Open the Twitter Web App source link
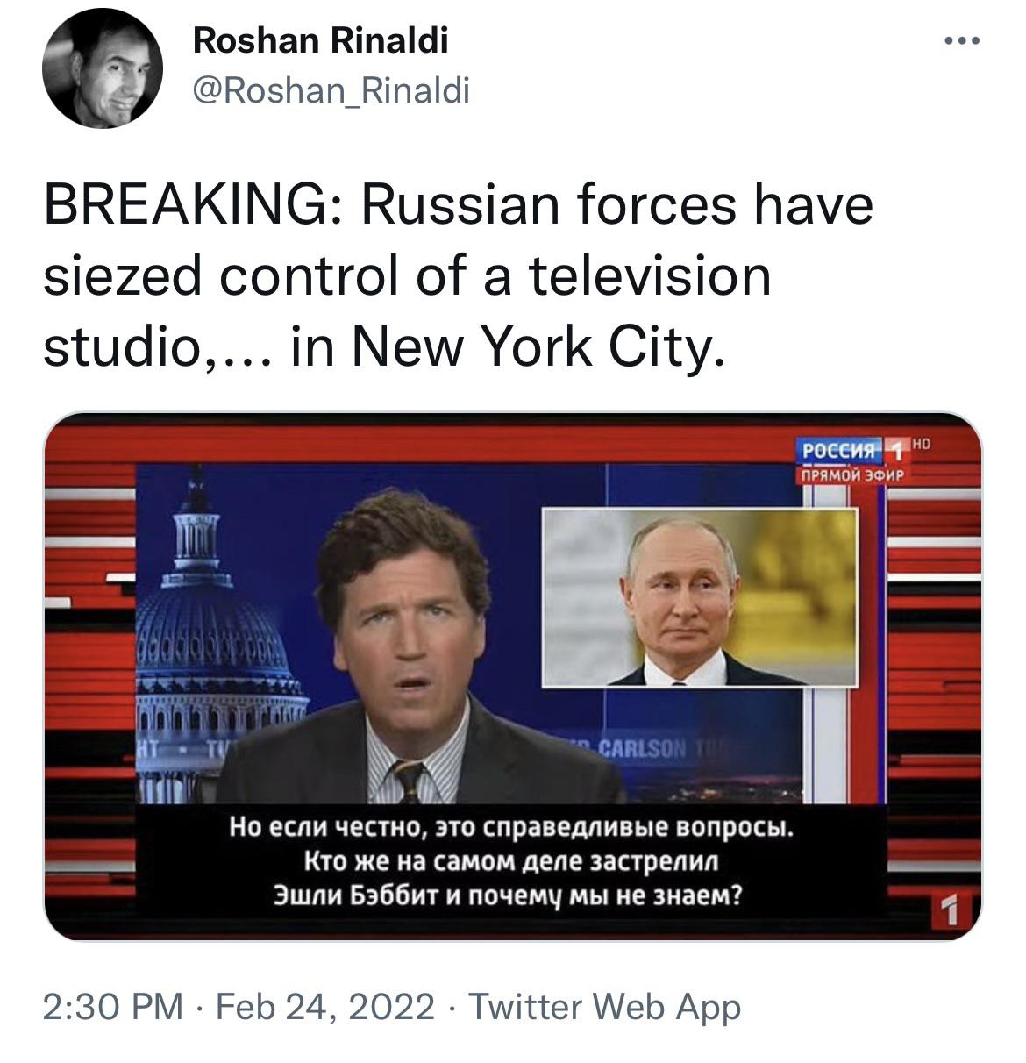Screen dimensions: 1026x1063 click(x=605, y=1006)
